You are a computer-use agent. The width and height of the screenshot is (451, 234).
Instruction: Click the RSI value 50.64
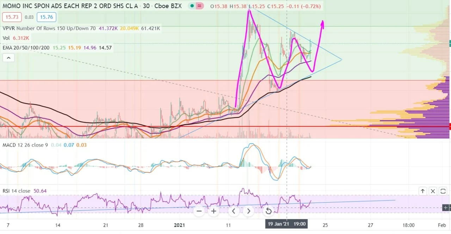click(x=40, y=191)
